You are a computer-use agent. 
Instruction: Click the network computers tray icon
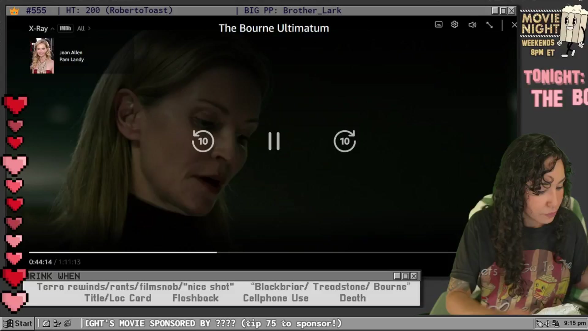click(x=556, y=324)
